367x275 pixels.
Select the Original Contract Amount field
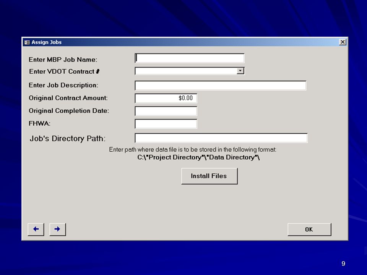click(166, 98)
